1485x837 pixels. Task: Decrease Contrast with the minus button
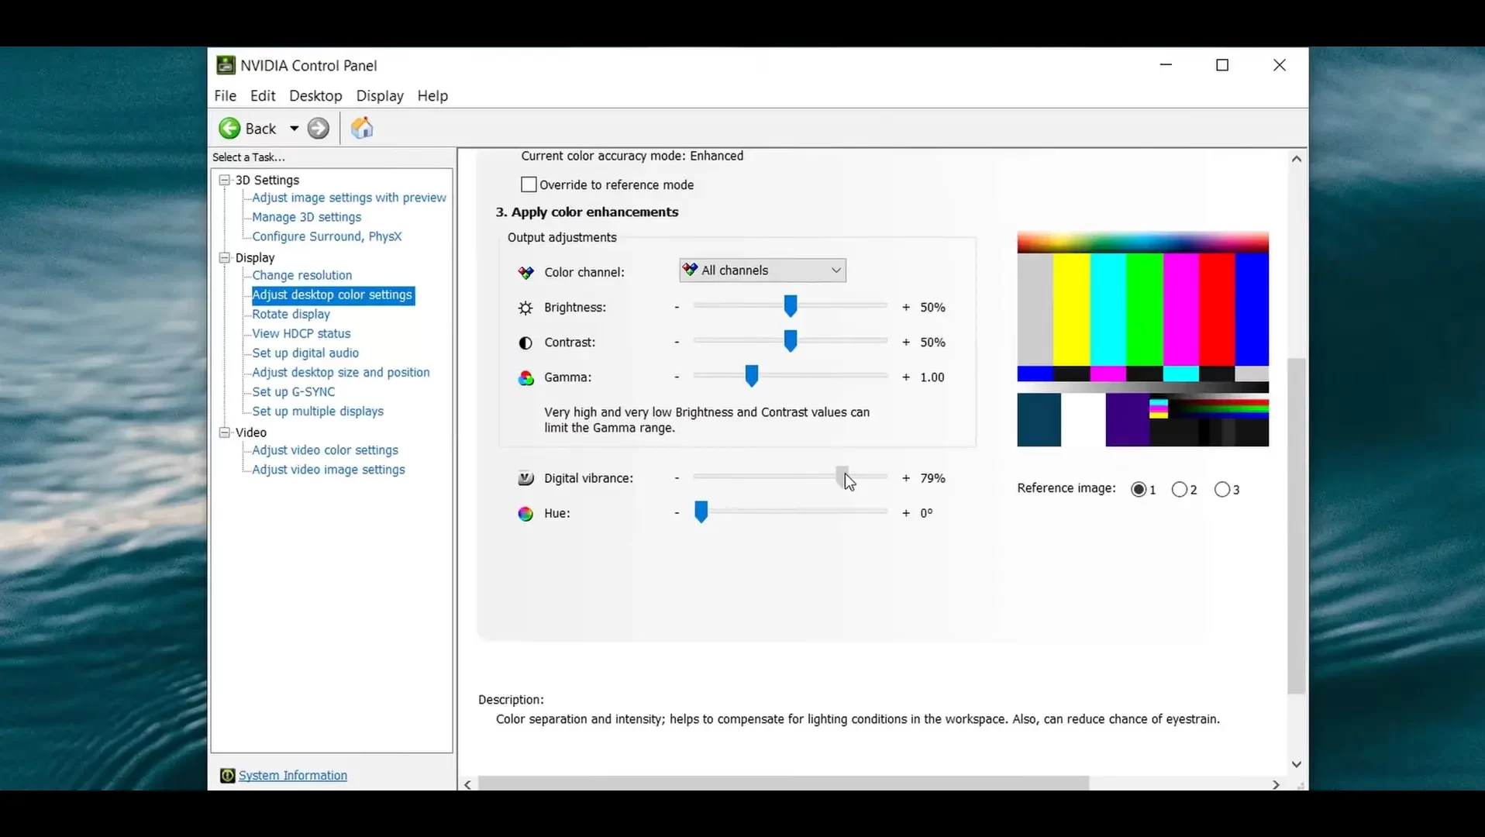[677, 343]
